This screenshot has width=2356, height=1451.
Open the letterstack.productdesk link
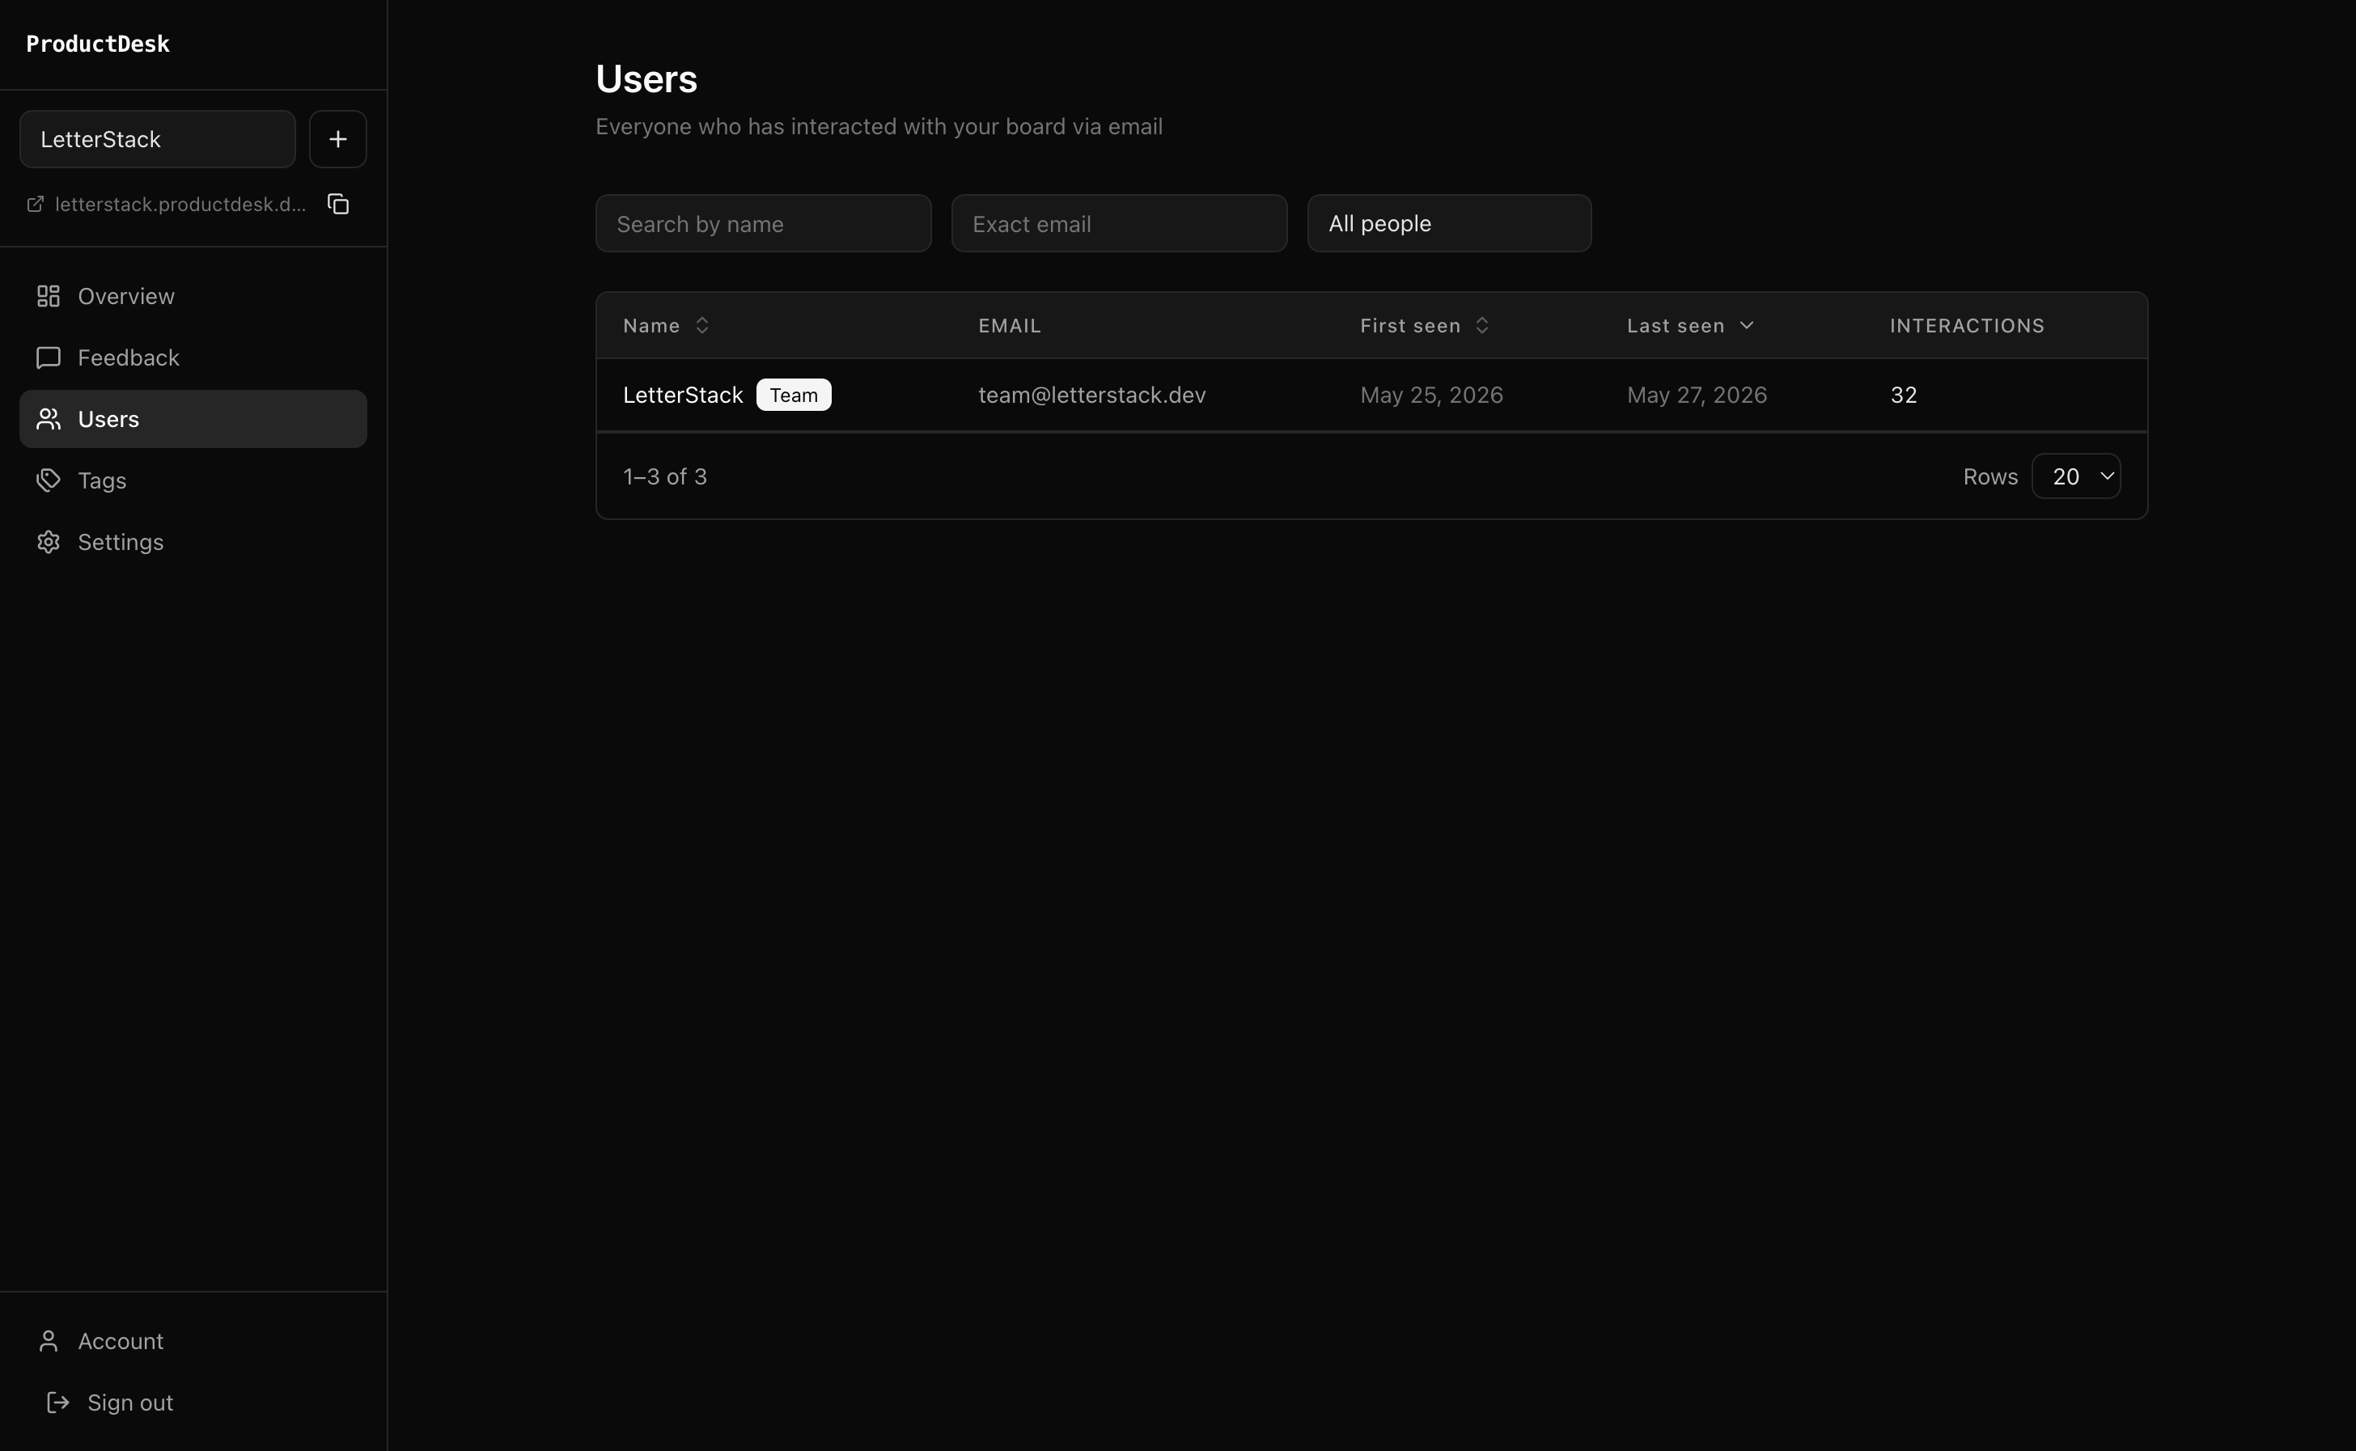pos(180,205)
